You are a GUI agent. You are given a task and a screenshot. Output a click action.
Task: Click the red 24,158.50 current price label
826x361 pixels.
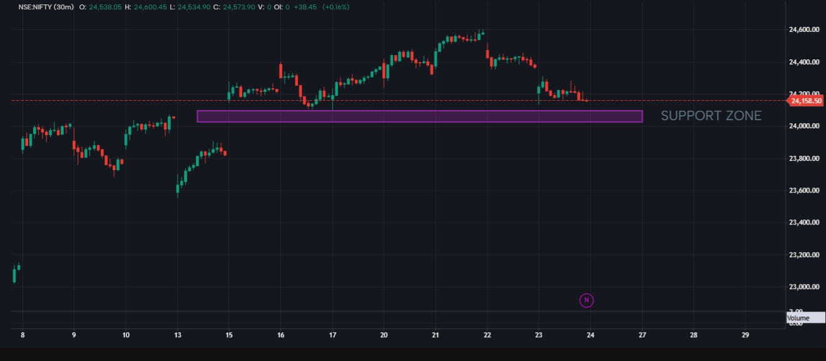pos(806,101)
